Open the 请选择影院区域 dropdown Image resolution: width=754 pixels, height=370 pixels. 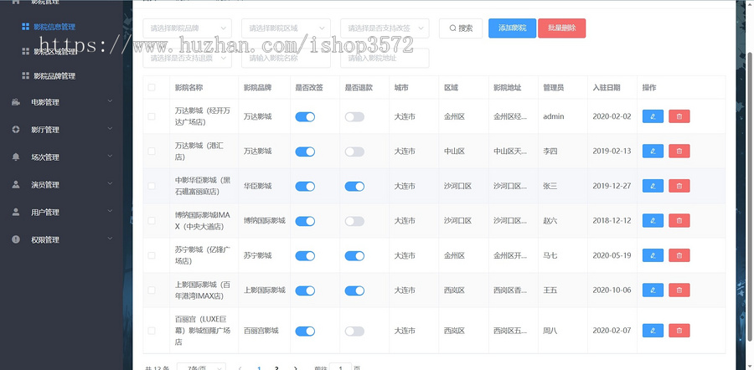coord(286,28)
